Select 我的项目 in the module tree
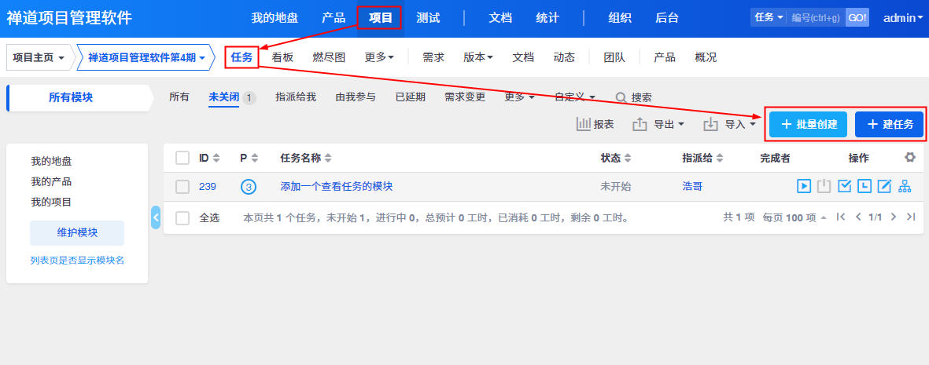This screenshot has width=929, height=365. click(x=52, y=203)
